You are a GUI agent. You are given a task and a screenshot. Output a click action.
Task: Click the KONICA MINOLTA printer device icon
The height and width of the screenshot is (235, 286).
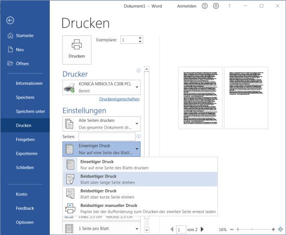pyautogui.click(x=70, y=88)
